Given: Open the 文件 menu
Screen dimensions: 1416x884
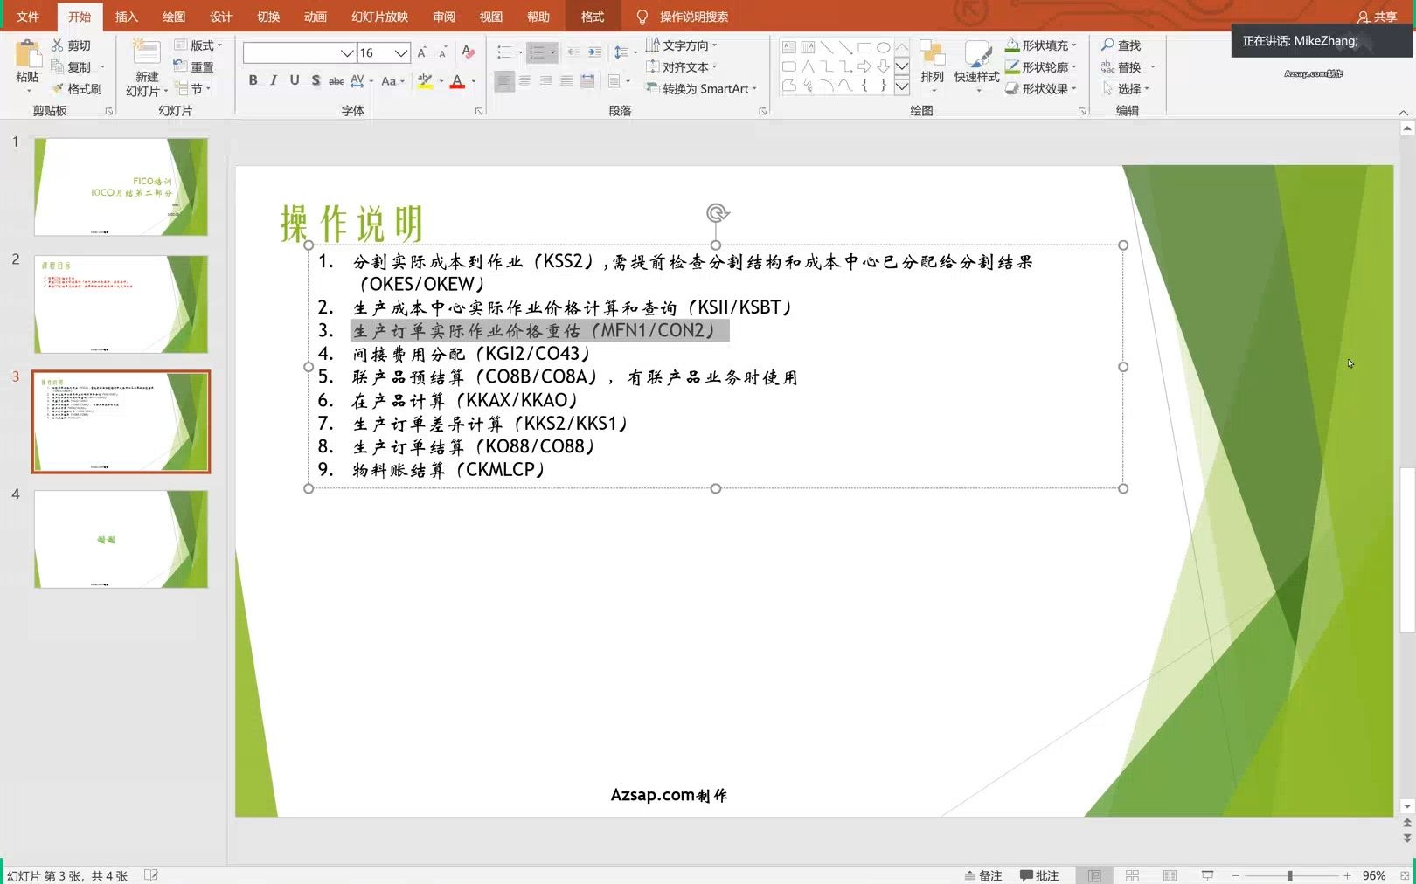Looking at the screenshot, I should point(27,16).
